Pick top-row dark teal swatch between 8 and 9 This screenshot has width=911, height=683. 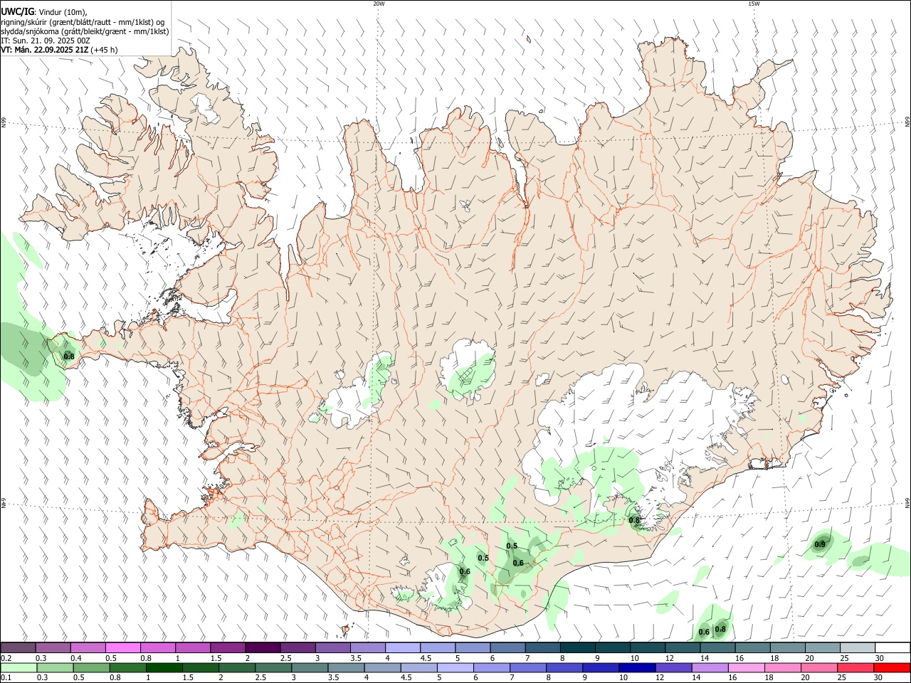pyautogui.click(x=576, y=647)
